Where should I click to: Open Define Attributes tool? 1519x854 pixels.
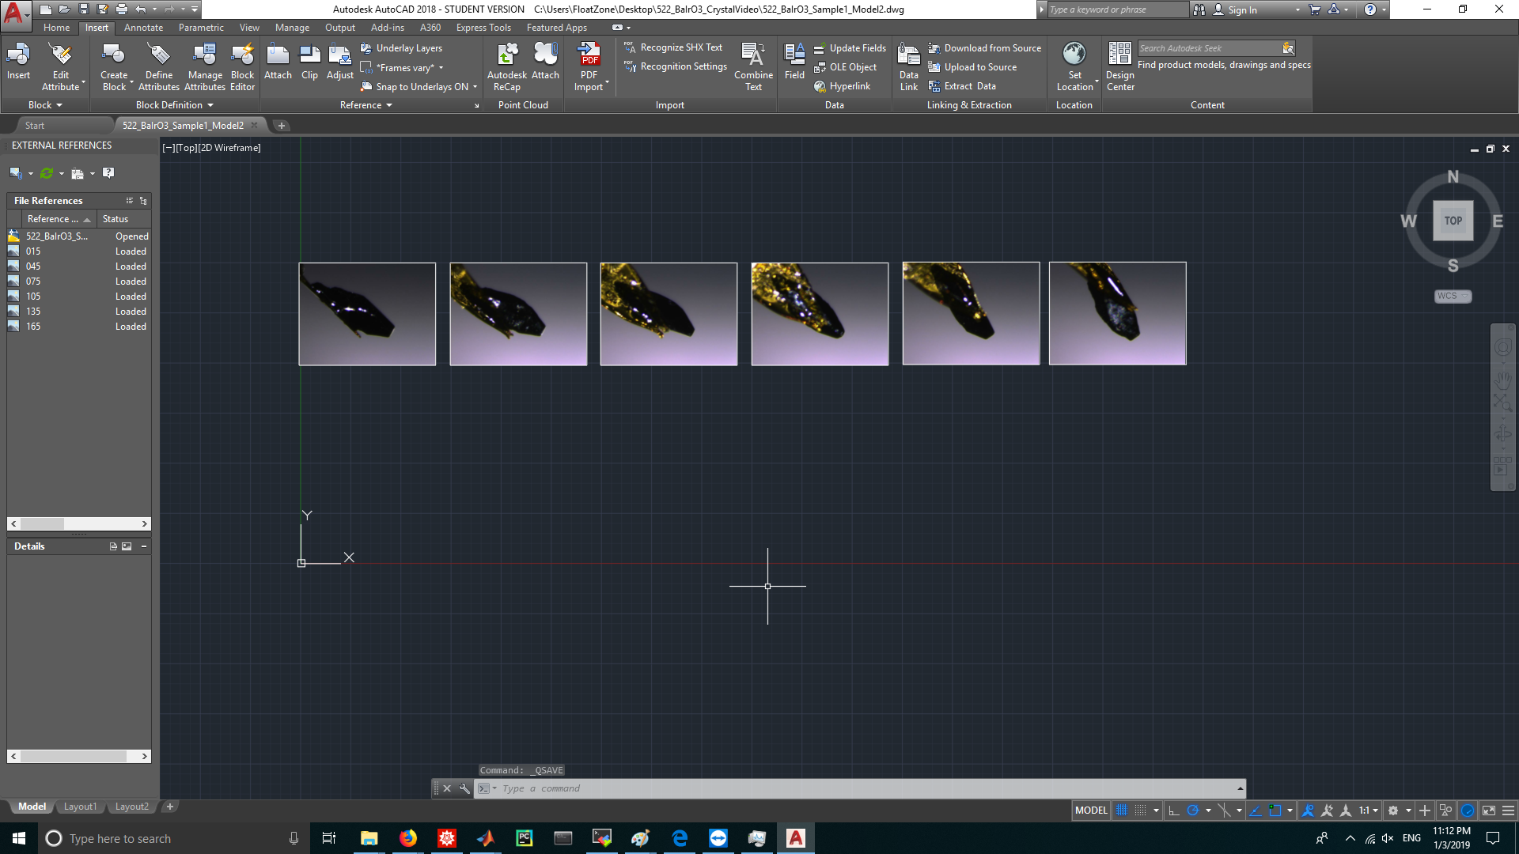click(159, 67)
